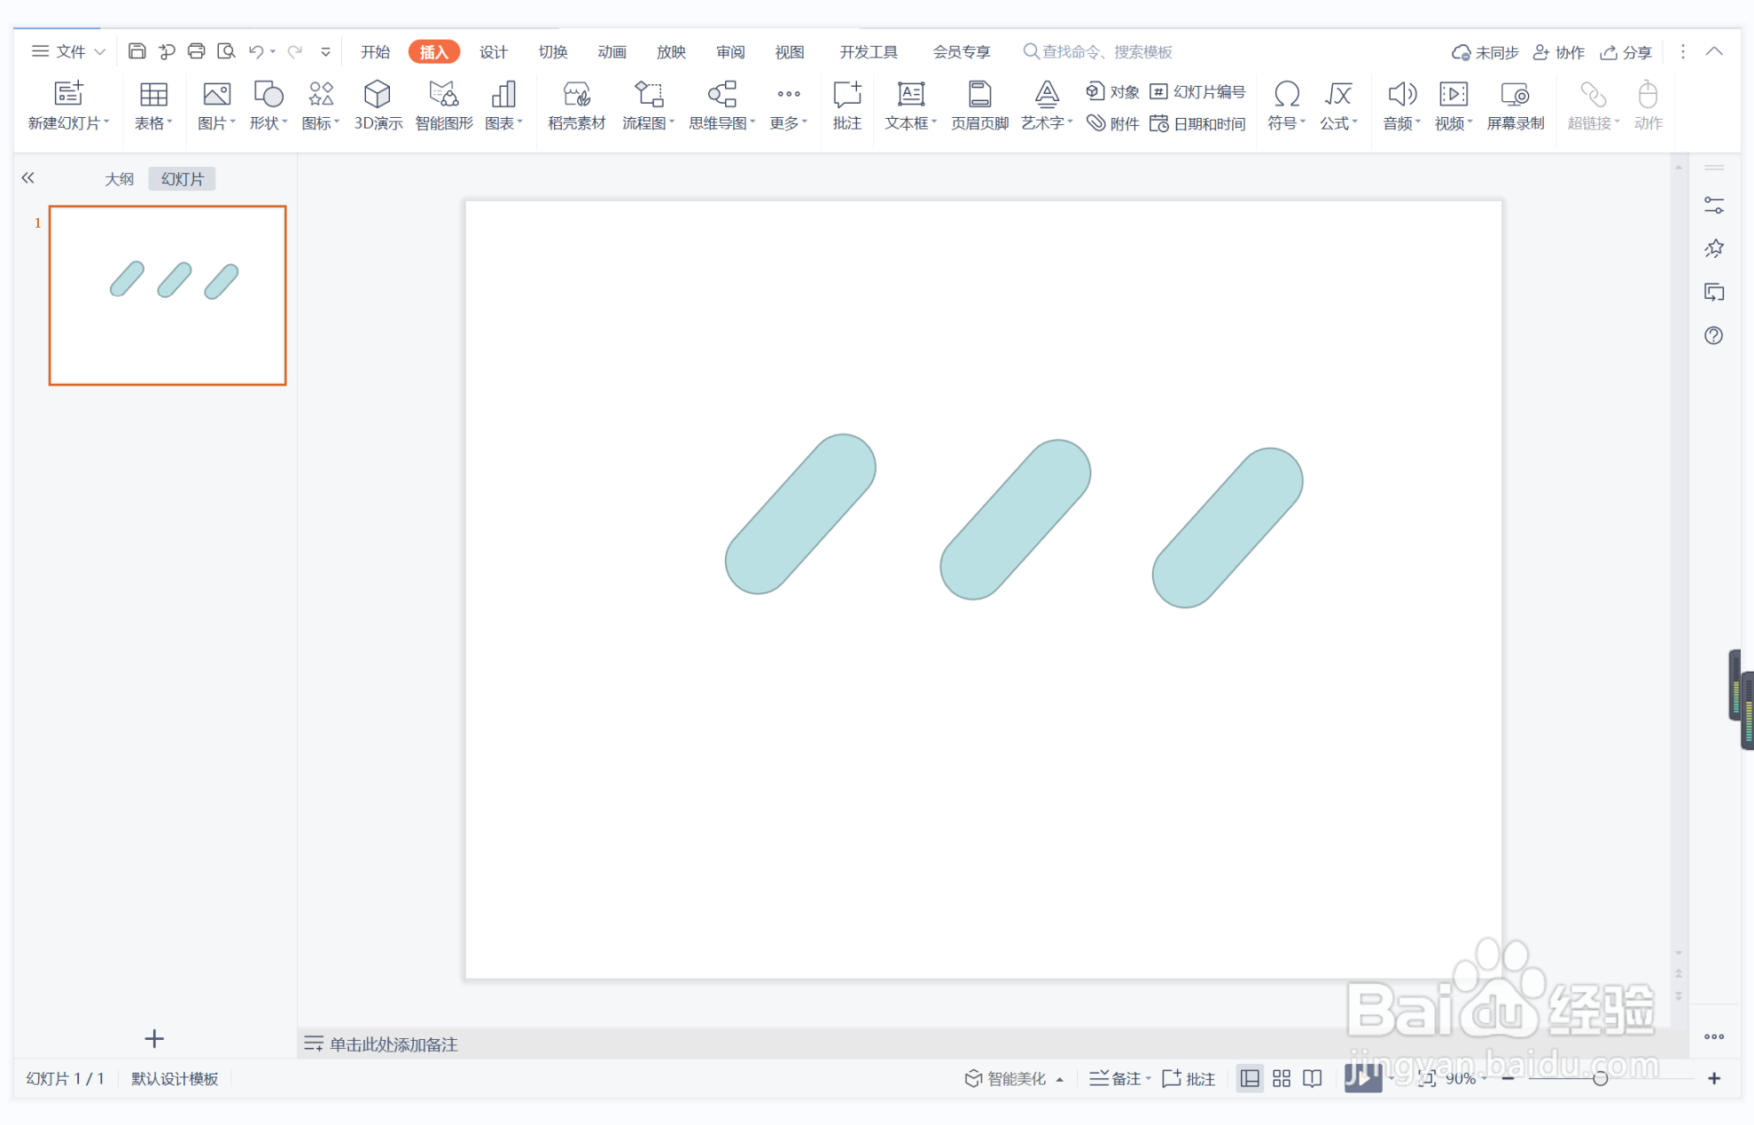Viewport: 1754px width, 1125px height.
Task: Toggle reading view in status bar
Action: (1313, 1078)
